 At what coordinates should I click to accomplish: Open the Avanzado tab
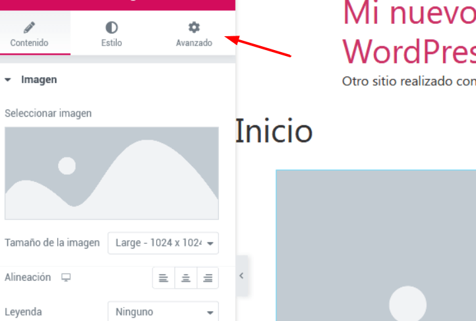[x=194, y=34]
